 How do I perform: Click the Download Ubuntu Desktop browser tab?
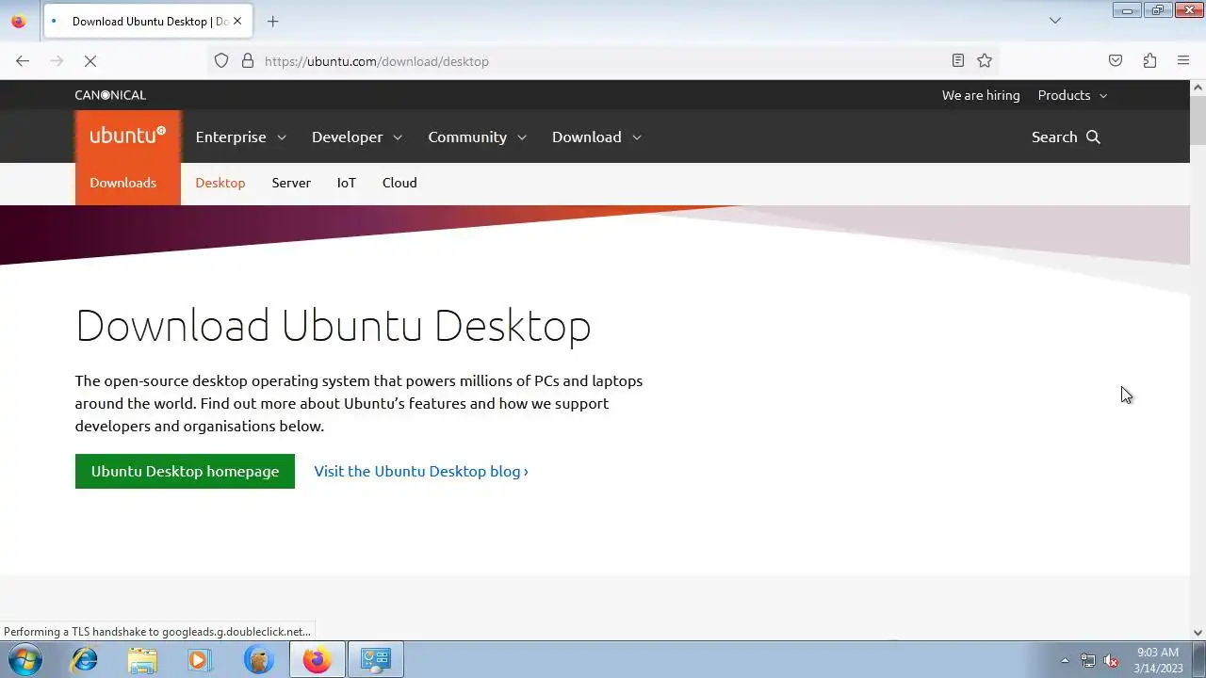click(x=146, y=21)
